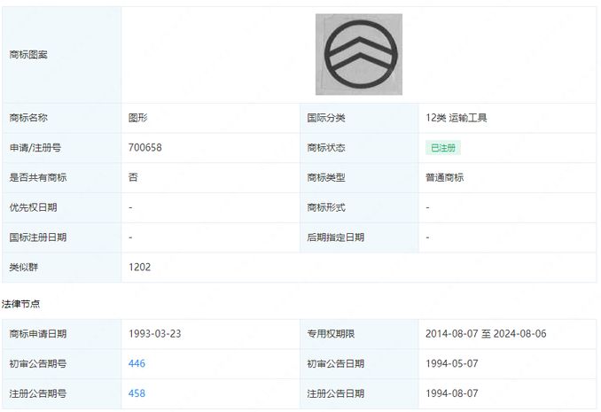Click the 普通商标 trademark type value
Image resolution: width=601 pixels, height=412 pixels.
point(444,177)
